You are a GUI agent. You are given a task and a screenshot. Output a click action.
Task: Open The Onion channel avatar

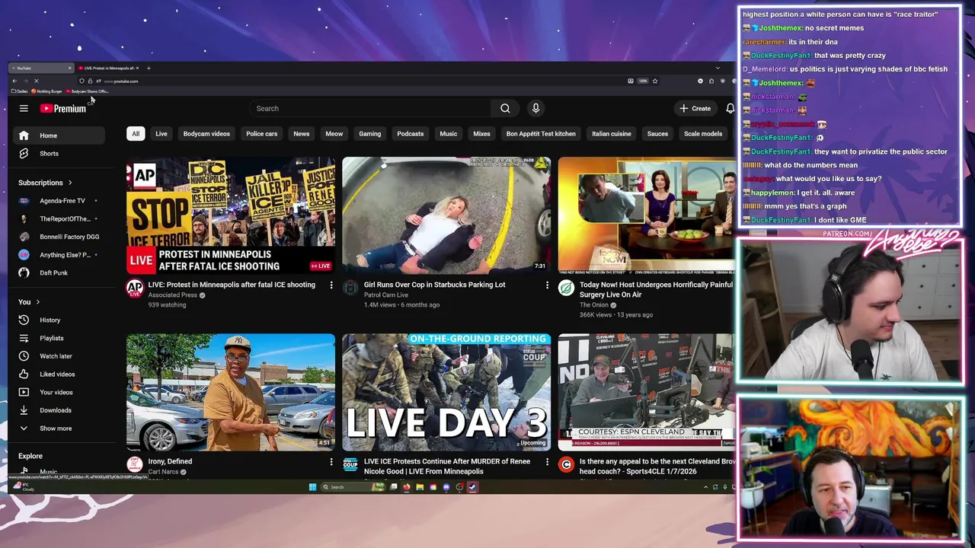(x=566, y=288)
